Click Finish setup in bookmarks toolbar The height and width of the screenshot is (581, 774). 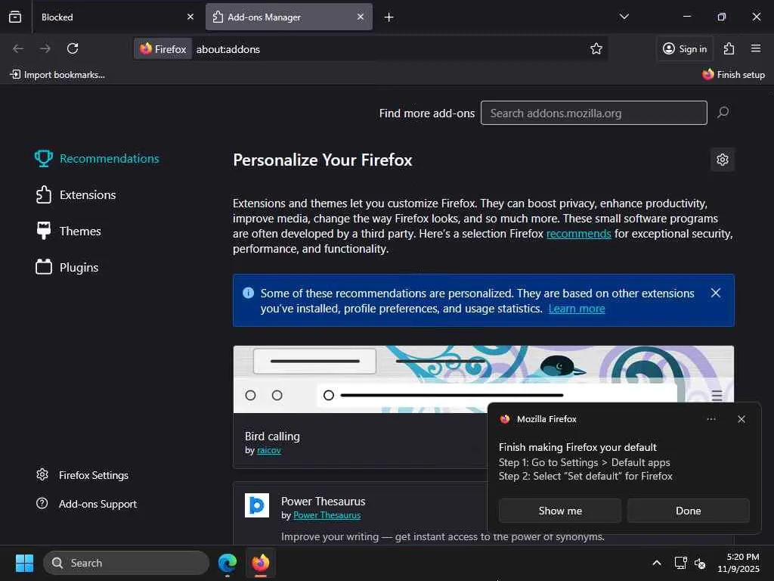tap(733, 75)
